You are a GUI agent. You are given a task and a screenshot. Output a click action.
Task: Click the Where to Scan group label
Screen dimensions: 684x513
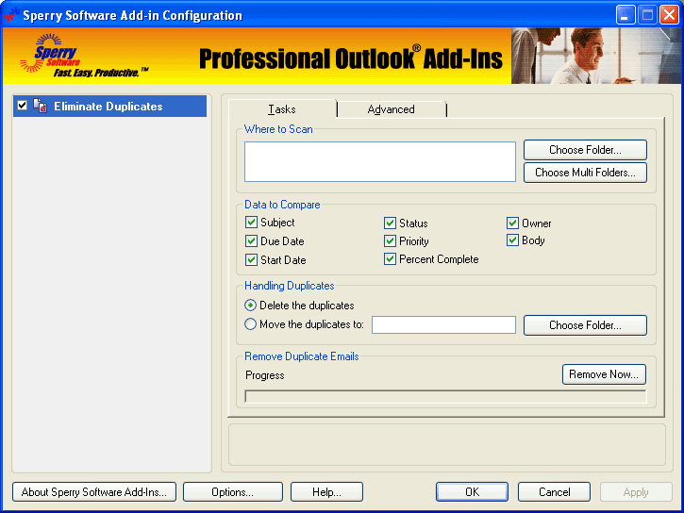tap(278, 129)
